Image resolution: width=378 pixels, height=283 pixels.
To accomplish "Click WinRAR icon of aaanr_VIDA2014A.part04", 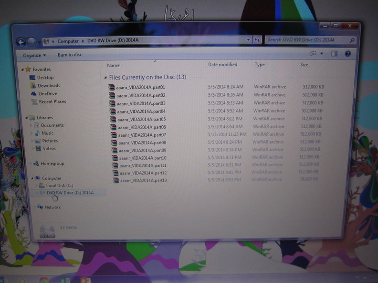I will click(x=113, y=111).
